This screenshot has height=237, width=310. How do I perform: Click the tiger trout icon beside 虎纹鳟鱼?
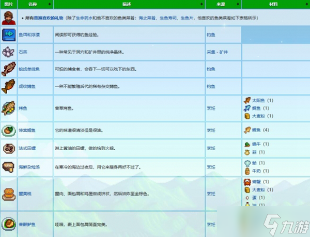[x=8, y=86]
